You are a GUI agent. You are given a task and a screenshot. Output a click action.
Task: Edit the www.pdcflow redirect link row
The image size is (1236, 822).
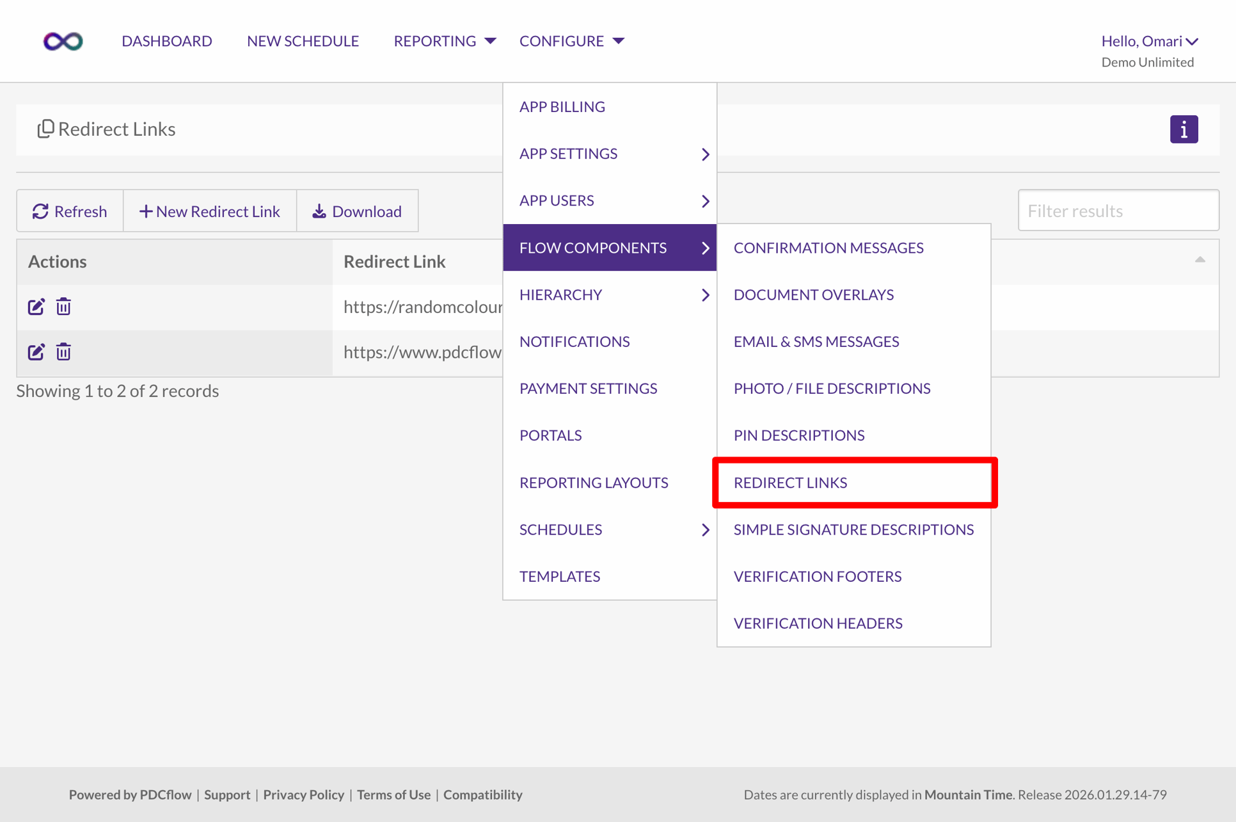tap(36, 352)
